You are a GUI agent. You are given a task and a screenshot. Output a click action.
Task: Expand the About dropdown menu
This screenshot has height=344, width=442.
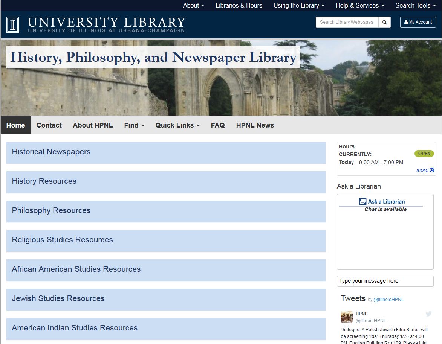(x=193, y=5)
